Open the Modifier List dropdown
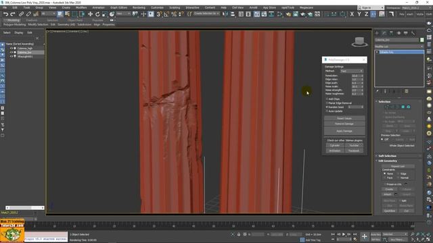This screenshot has height=243, width=433. tap(399, 47)
